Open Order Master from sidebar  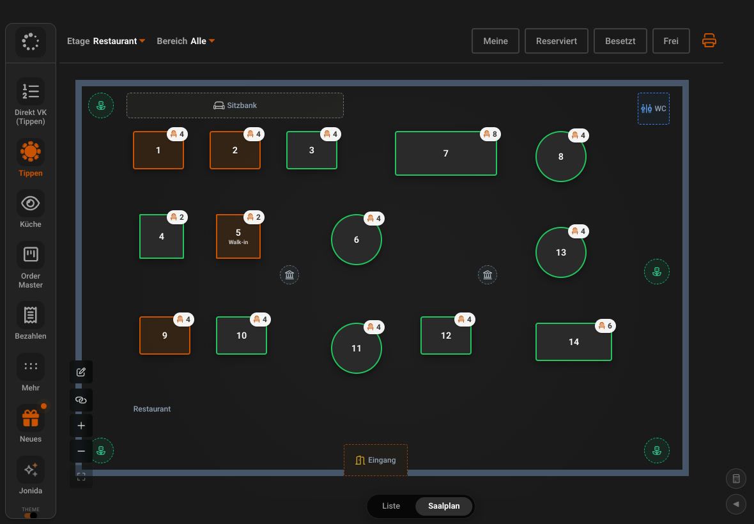point(30,265)
